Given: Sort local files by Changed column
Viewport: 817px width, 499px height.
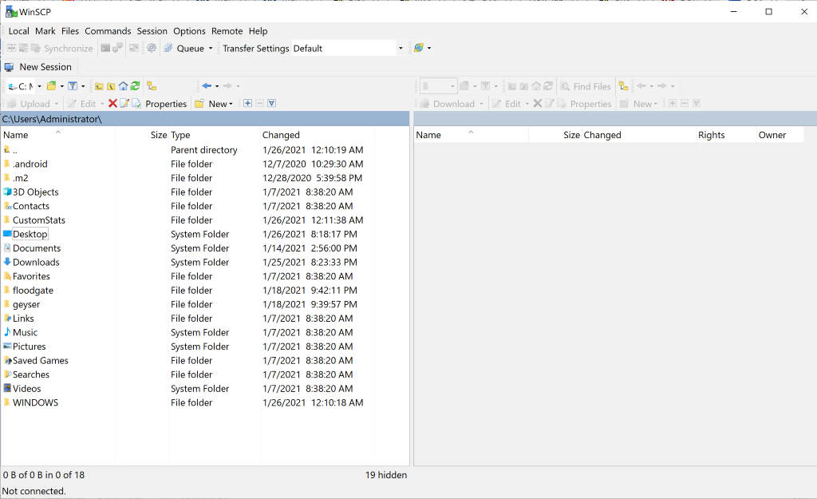Looking at the screenshot, I should point(318,135).
